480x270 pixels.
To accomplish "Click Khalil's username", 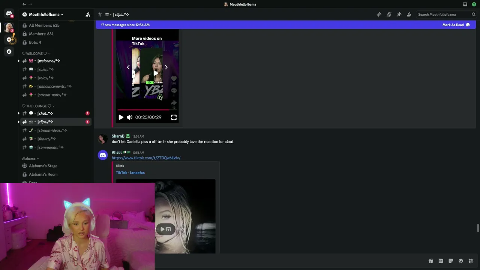I will click(117, 152).
